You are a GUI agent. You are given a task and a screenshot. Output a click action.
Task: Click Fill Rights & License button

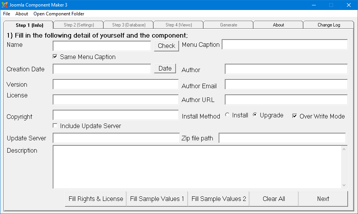(x=96, y=199)
